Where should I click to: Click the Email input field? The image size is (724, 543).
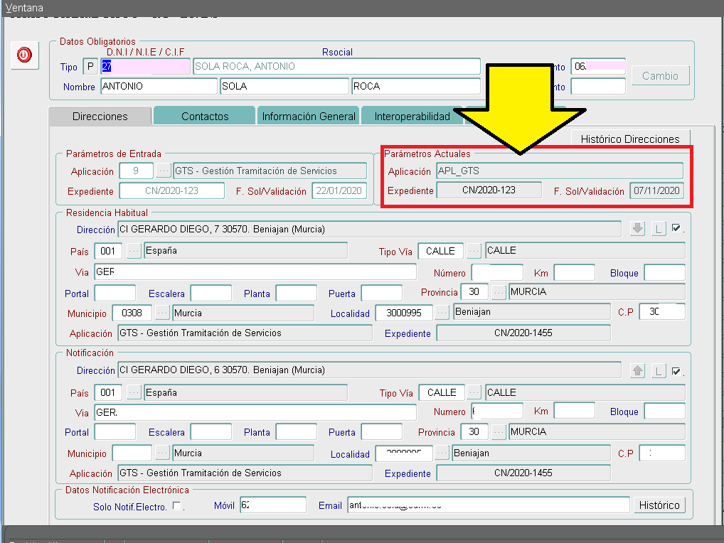[x=488, y=505]
